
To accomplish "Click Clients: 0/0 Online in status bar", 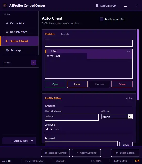I will [35, 161].
